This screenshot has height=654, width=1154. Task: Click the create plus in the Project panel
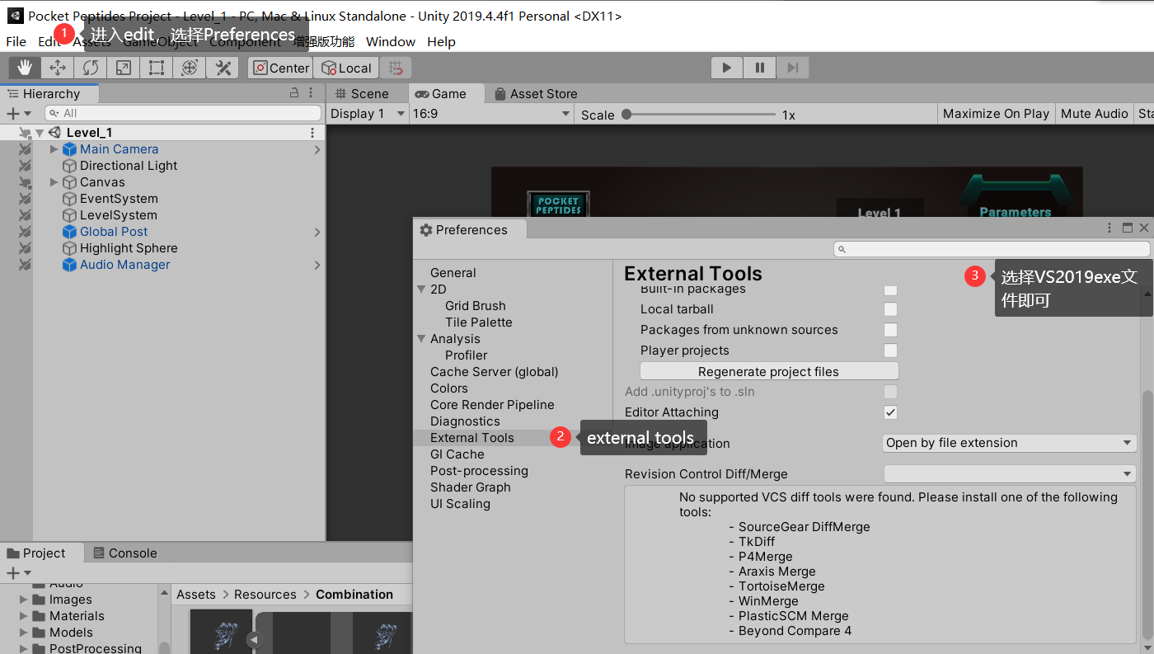[x=12, y=572]
